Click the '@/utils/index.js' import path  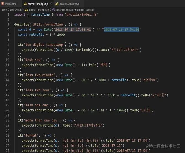(x=81, y=14)
